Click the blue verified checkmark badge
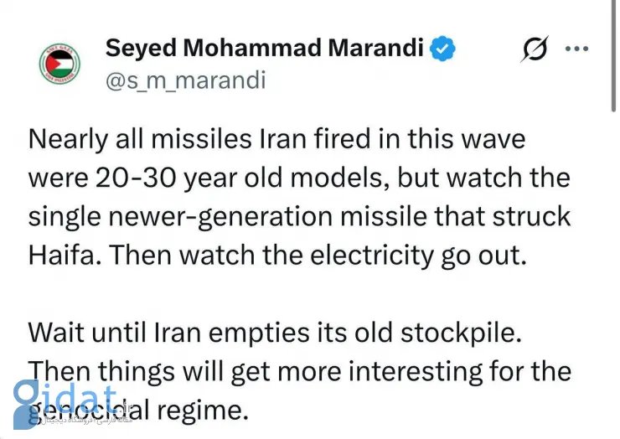Viewport: 620px width, 439px height. (x=443, y=49)
